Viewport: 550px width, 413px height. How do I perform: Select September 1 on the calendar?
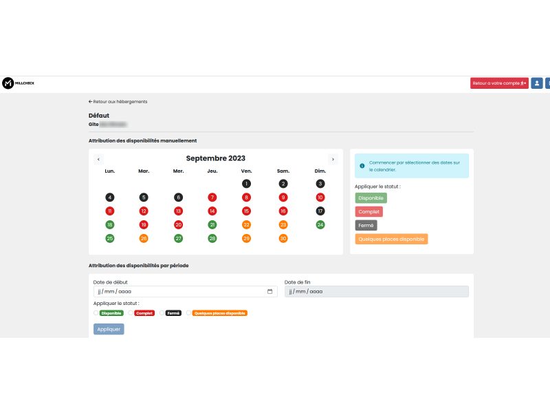point(246,184)
